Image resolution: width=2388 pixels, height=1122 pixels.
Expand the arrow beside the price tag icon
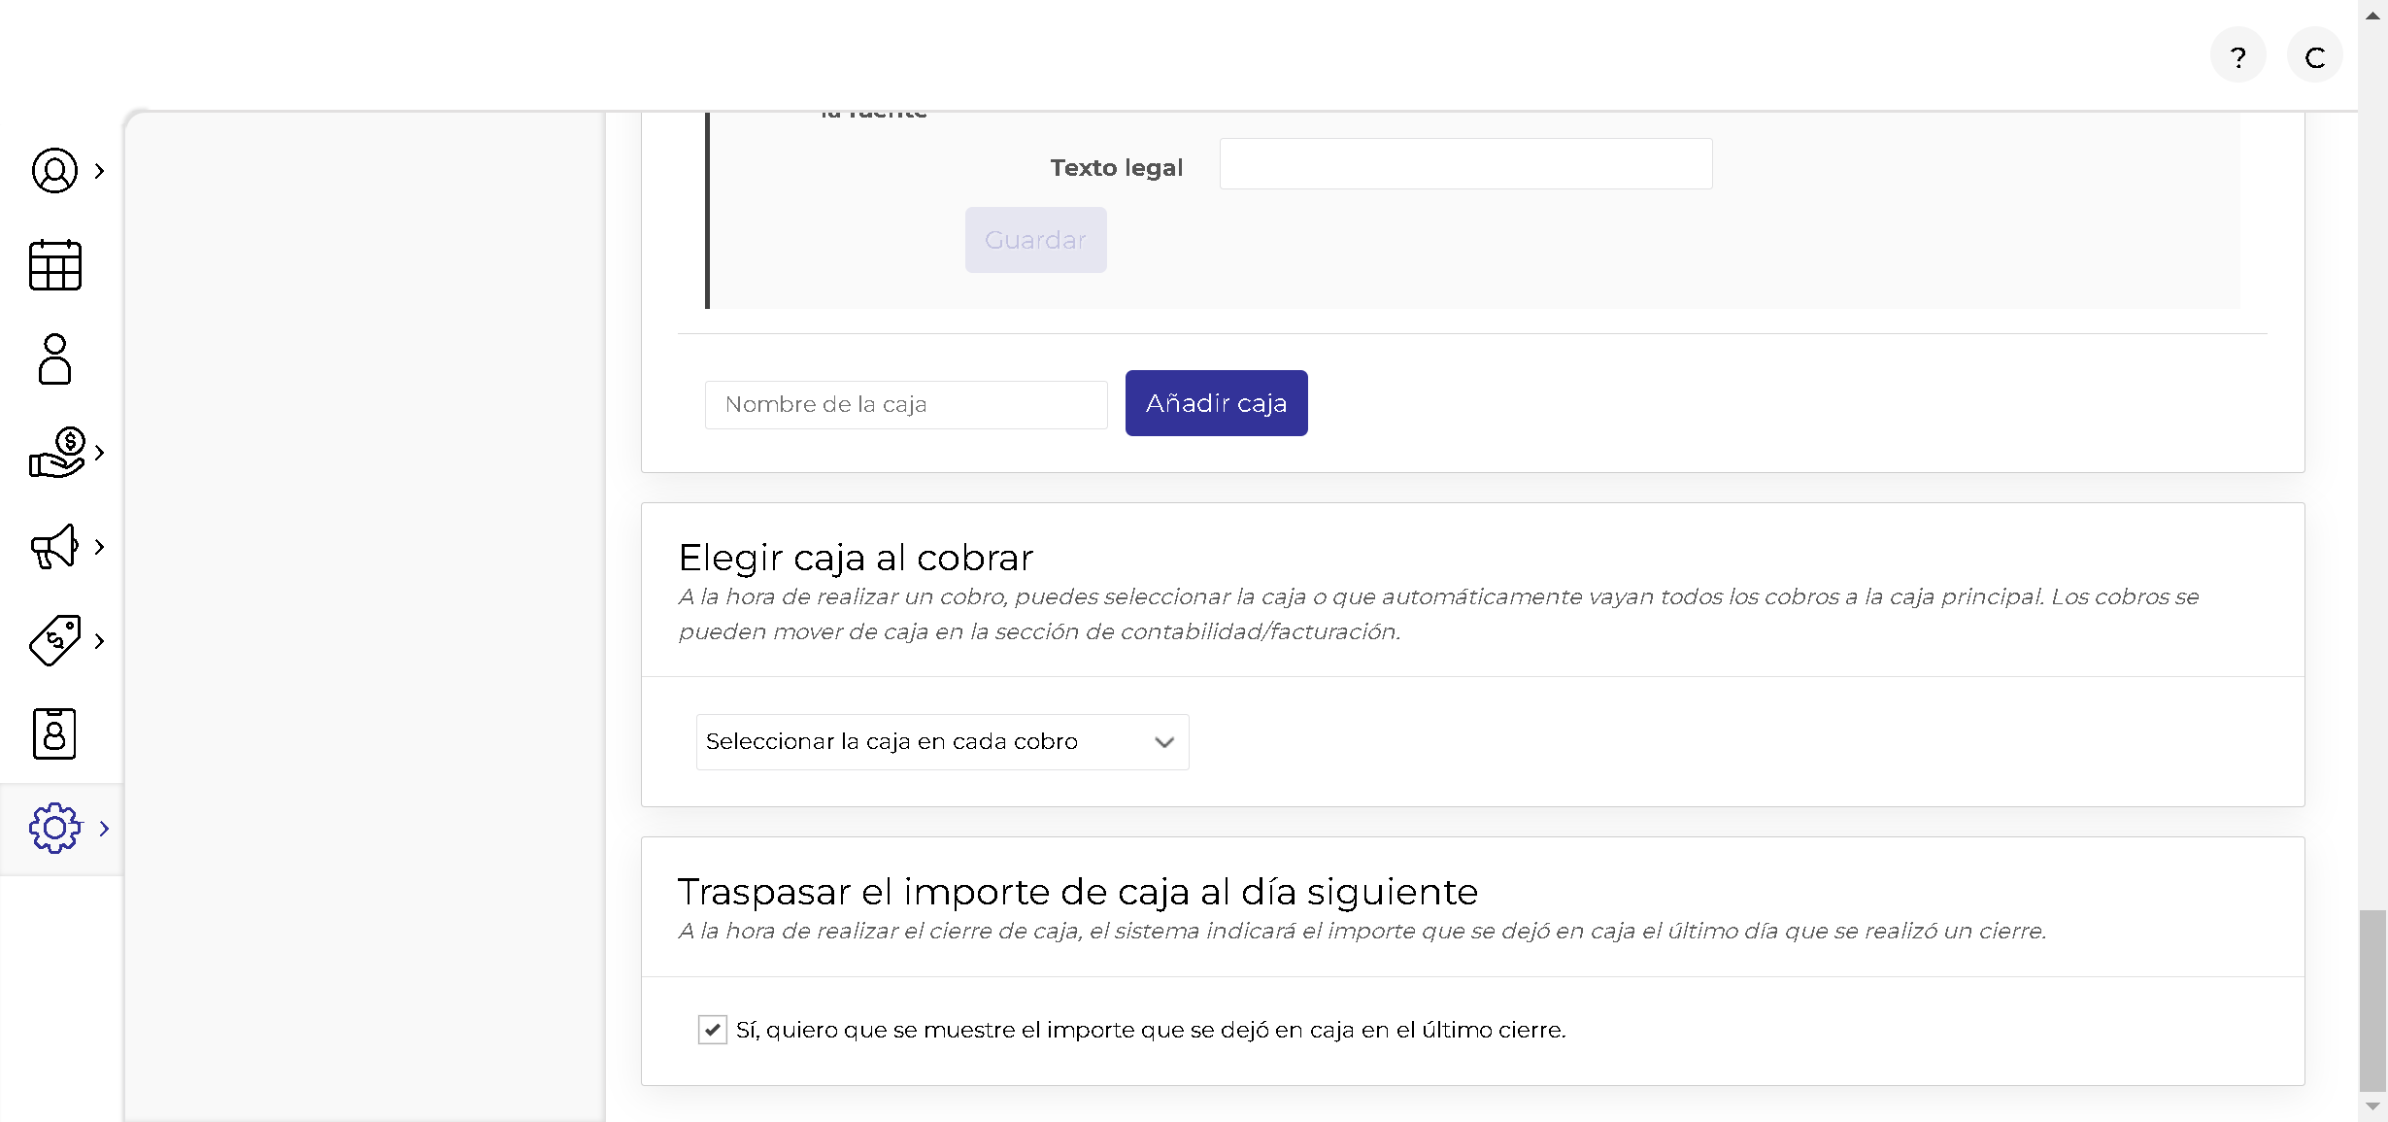99,641
